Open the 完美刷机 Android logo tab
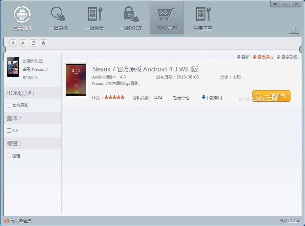 [22, 18]
